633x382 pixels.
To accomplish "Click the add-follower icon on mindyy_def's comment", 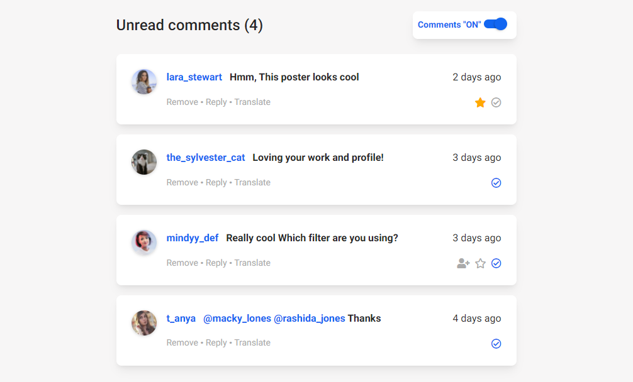I will pos(463,263).
